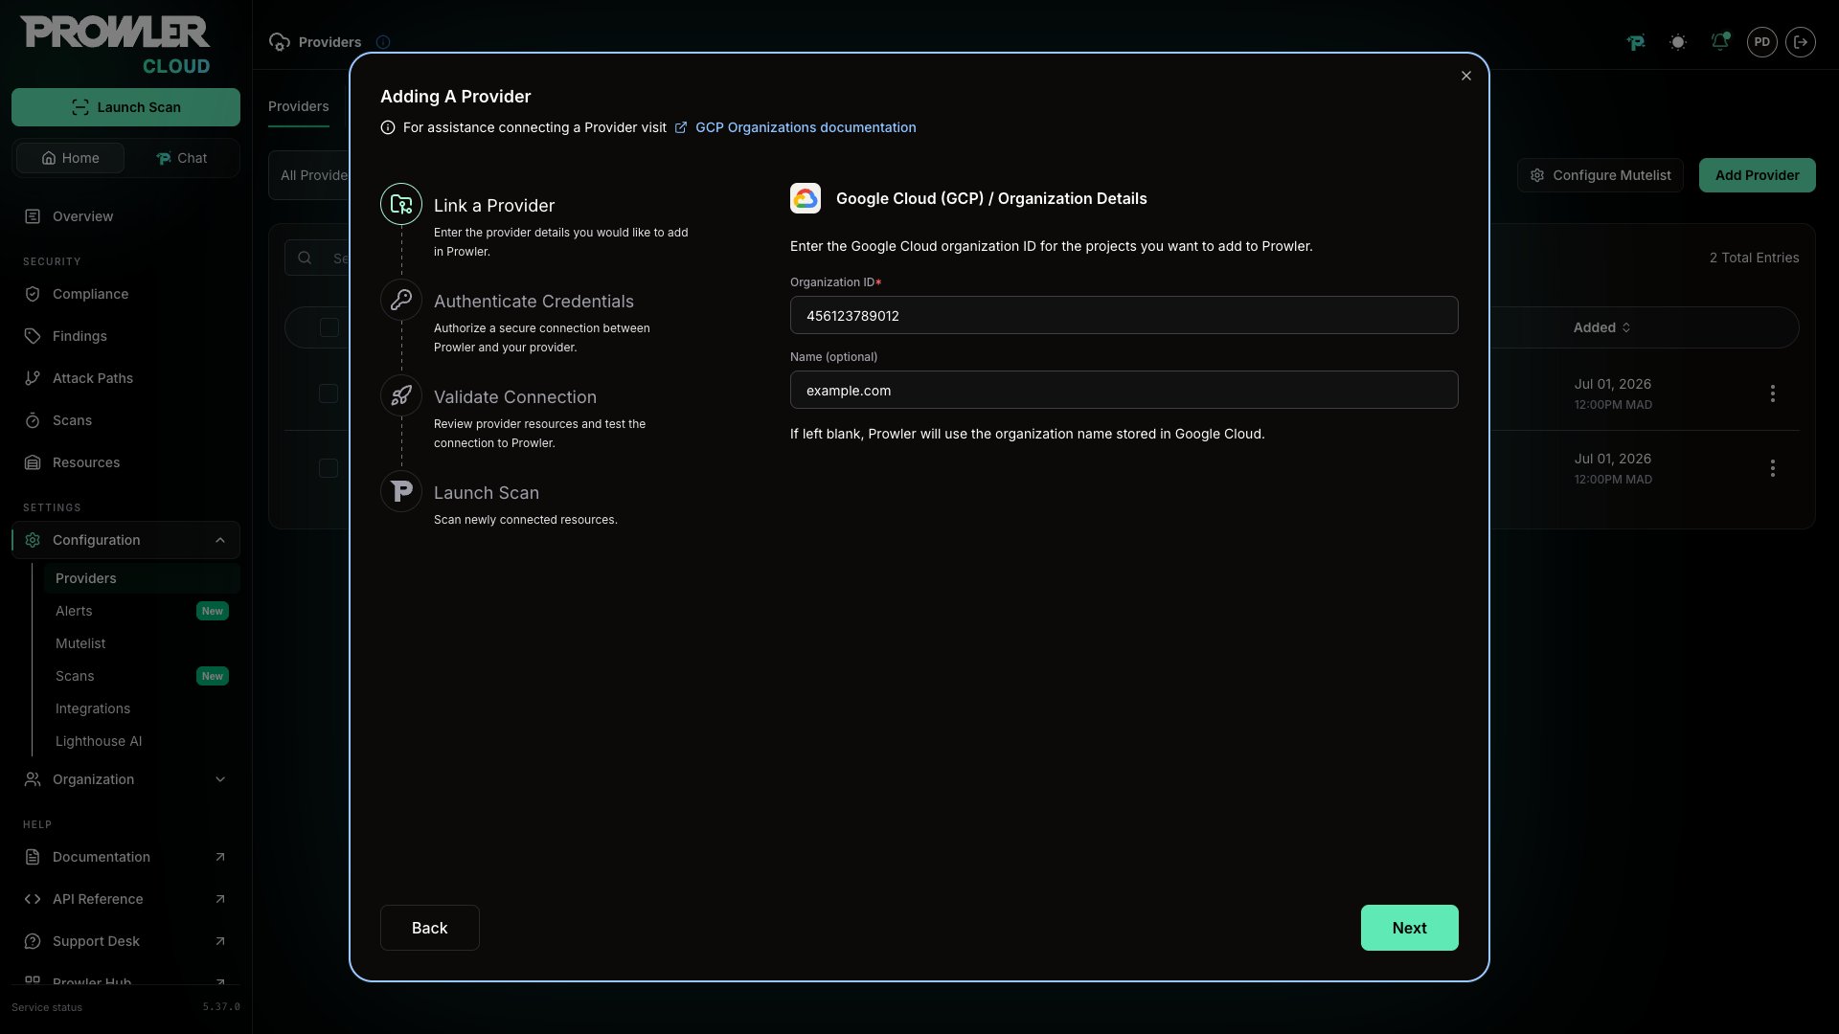Screen dimensions: 1839x1034
Task: Select Providers under Configuration
Action: click(x=142, y=578)
